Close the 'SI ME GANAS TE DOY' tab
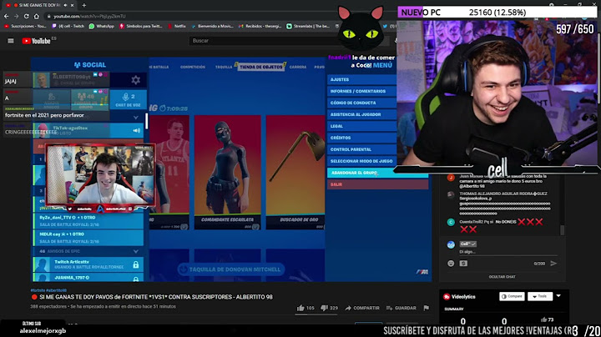Image resolution: width=601 pixels, height=337 pixels. [72, 5]
